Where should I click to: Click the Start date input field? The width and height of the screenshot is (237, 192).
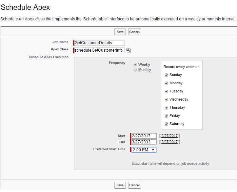(144, 136)
